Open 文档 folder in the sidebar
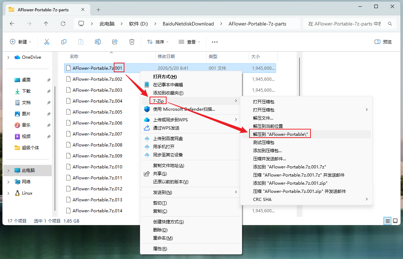403x259 pixels. point(26,102)
